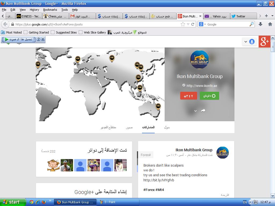Click the share arrow on profile card
275x206 pixels.
(x=203, y=111)
